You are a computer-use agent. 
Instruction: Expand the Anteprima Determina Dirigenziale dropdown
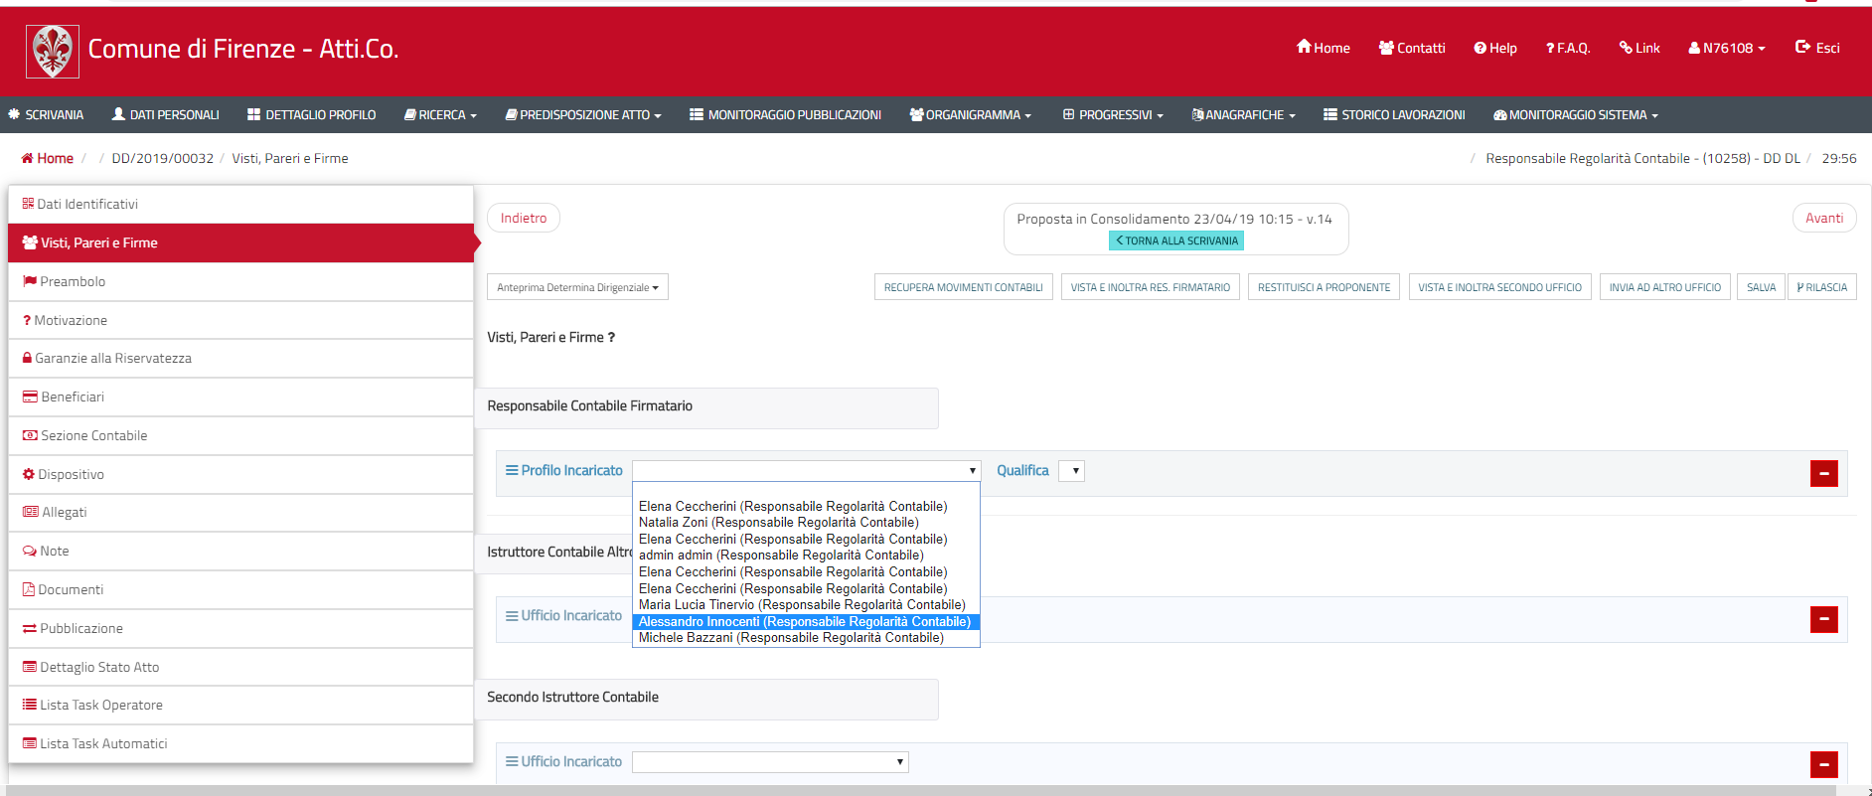[x=577, y=287]
